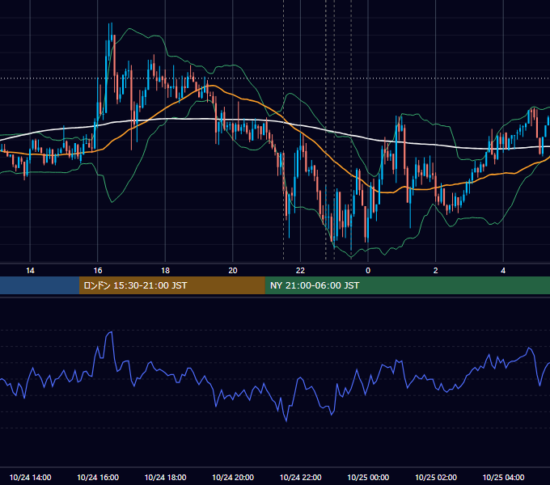Screen dimensions: 550x485
Task: Click the 10/25 04:00 date label
Action: coord(503,477)
